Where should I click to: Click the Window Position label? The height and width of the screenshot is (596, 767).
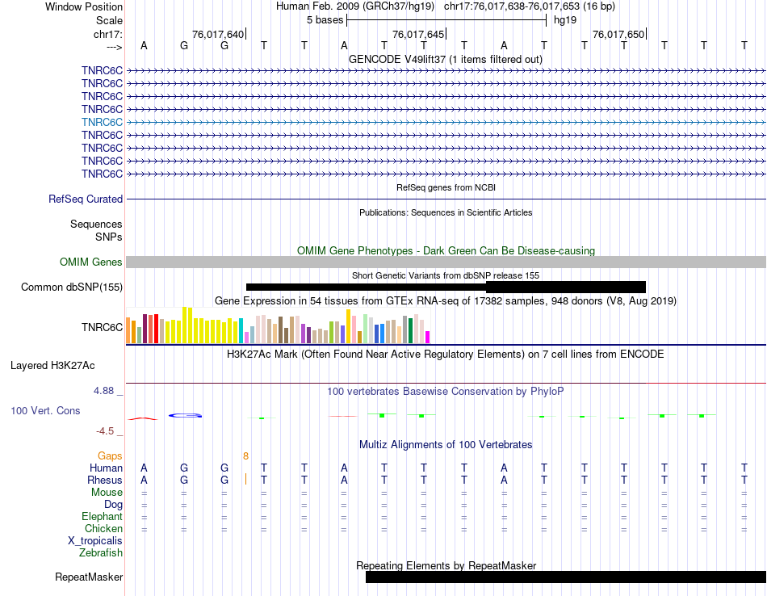pyautogui.click(x=84, y=6)
